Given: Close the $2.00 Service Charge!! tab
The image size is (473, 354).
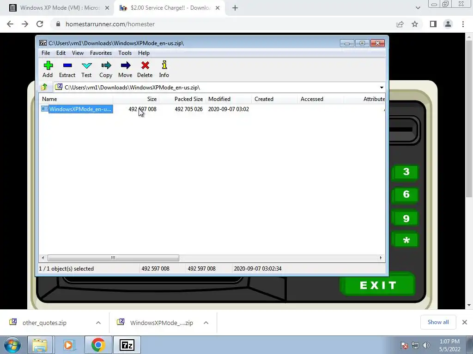Looking at the screenshot, I should 218,8.
